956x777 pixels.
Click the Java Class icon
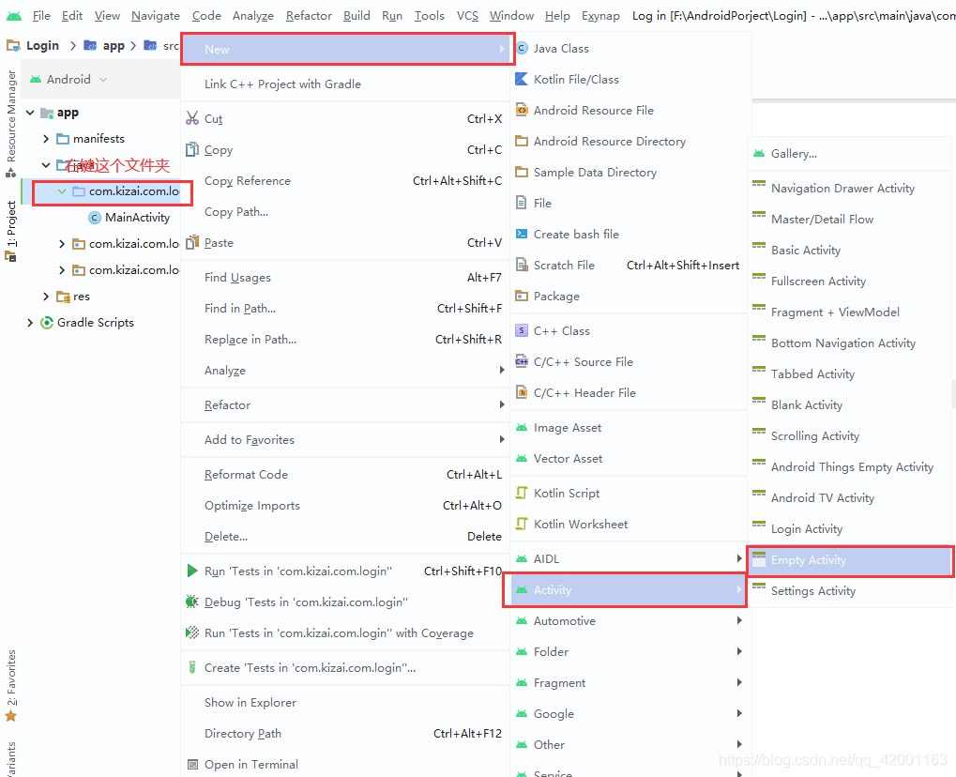[x=522, y=48]
